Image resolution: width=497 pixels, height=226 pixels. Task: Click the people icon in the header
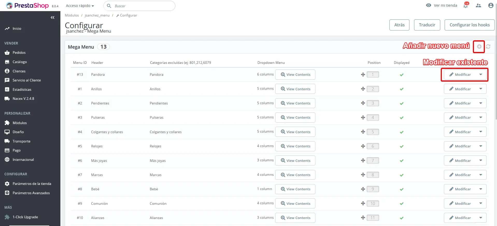479,5
